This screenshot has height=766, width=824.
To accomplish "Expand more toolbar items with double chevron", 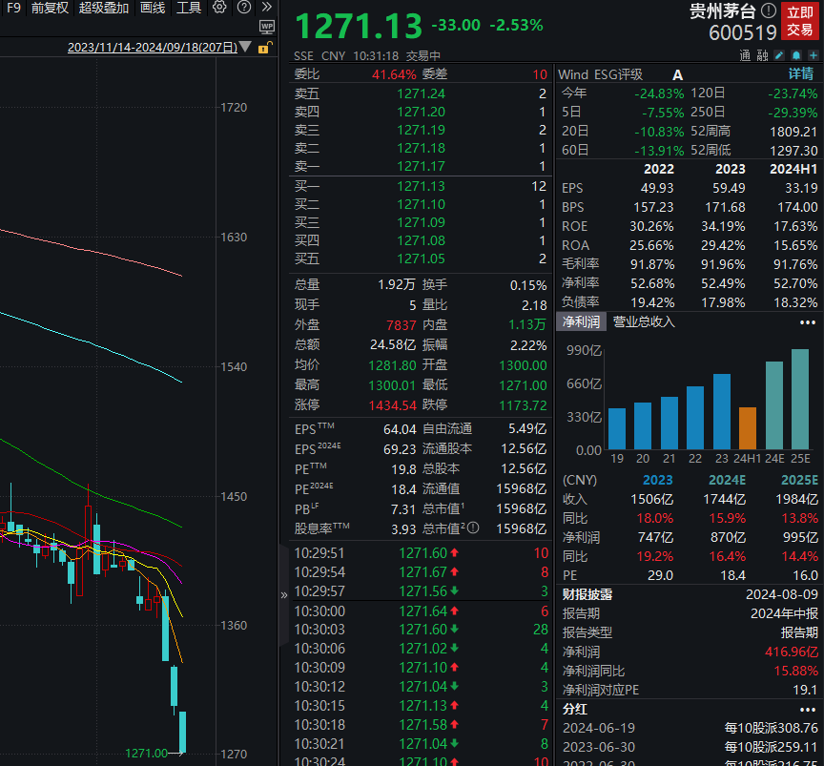I will tap(267, 7).
